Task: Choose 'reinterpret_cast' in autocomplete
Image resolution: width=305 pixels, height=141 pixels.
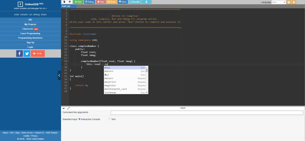Action: pos(125,89)
